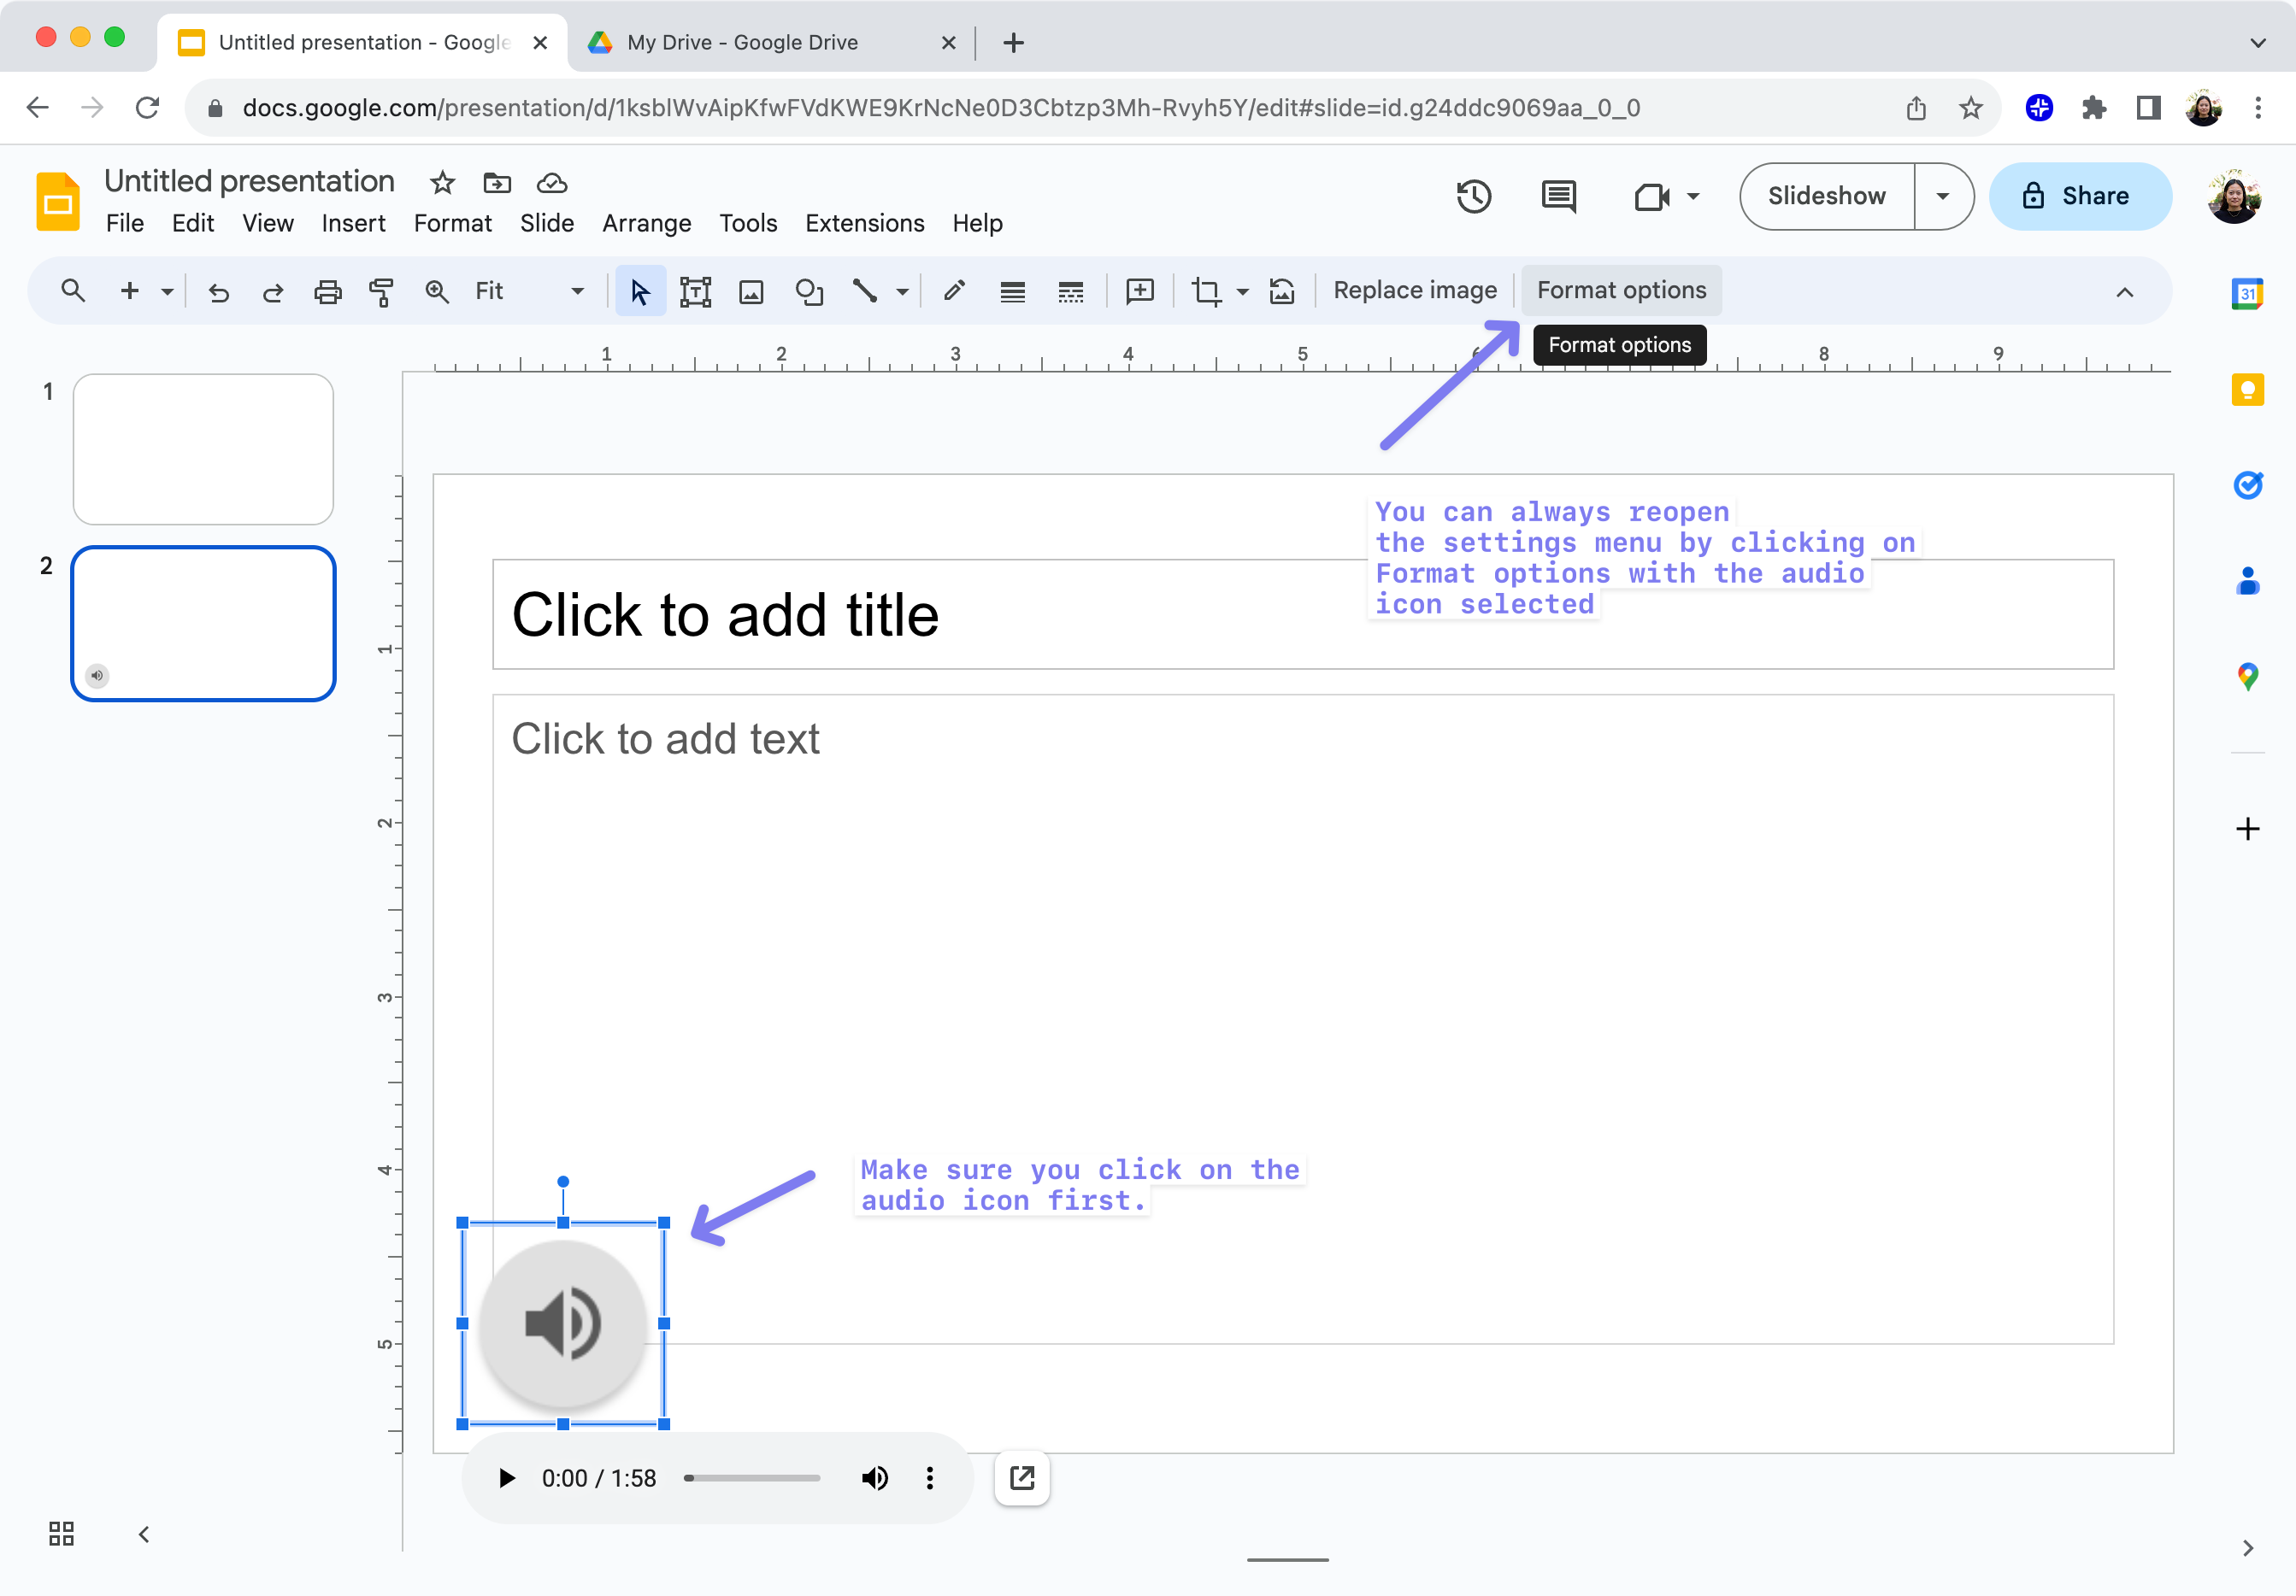View cloud document status
This screenshot has width=2296, height=1596.
point(552,183)
